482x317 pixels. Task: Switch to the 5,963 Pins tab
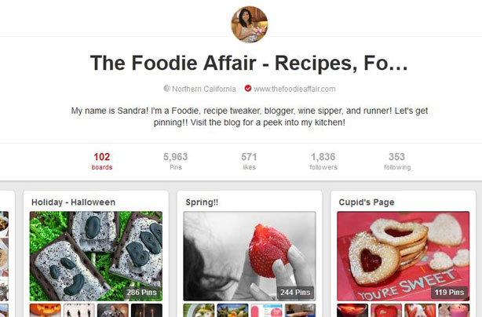click(x=176, y=162)
